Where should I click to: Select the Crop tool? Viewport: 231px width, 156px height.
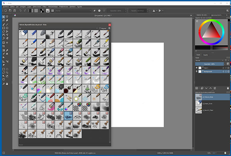coord(3,46)
